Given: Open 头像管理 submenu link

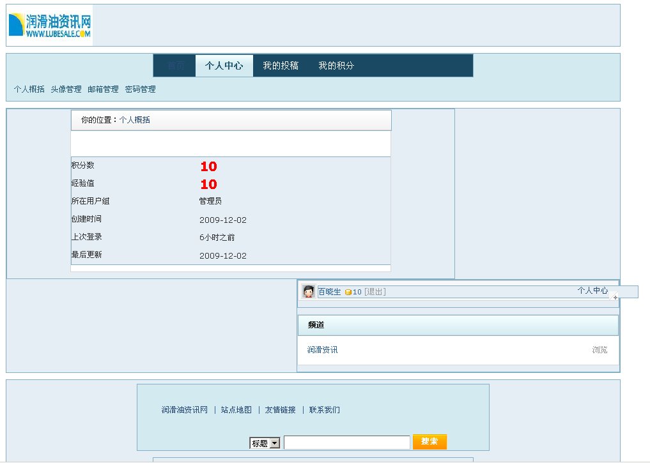Looking at the screenshot, I should click(x=66, y=89).
